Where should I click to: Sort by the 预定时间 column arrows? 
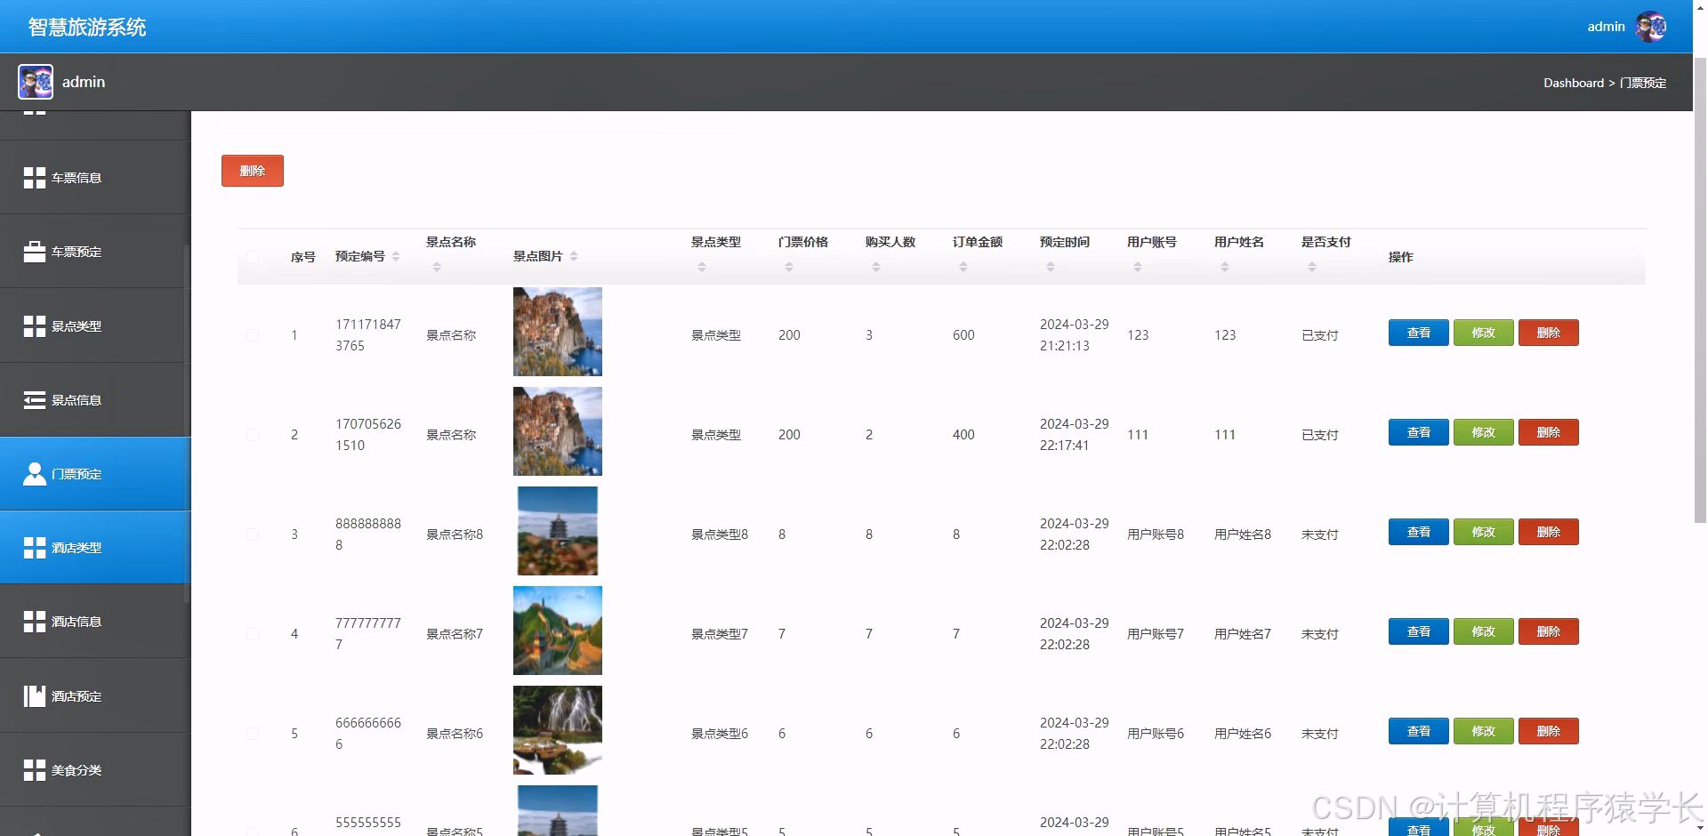coord(1051,267)
